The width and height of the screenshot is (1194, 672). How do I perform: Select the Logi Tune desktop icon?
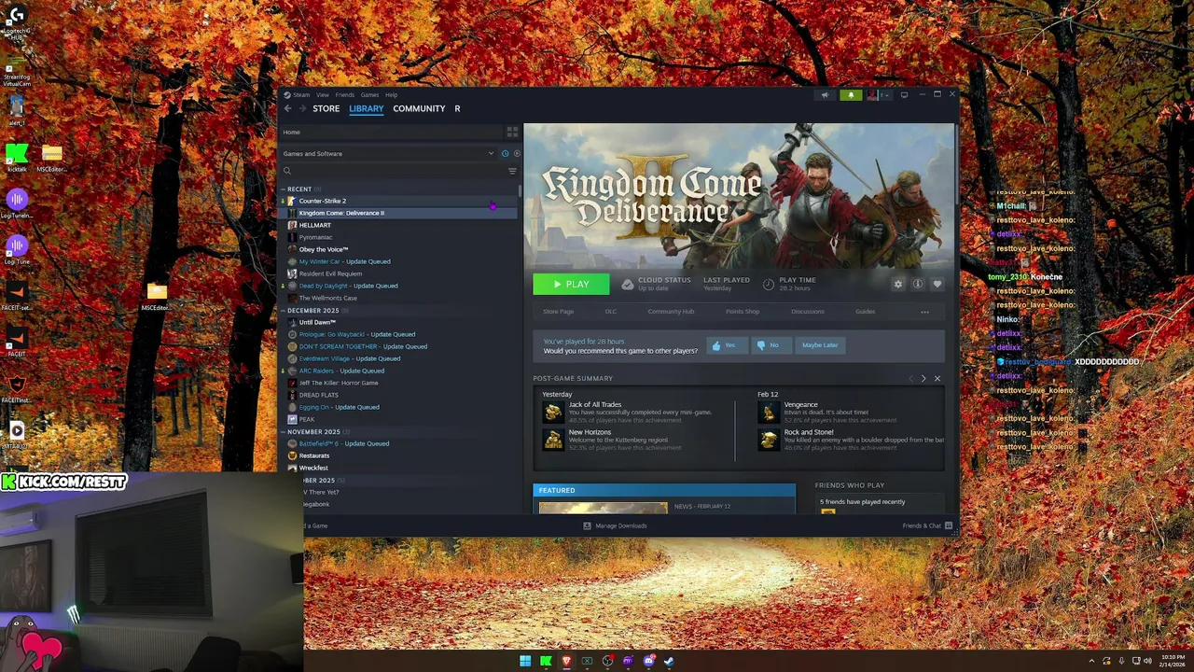16,249
